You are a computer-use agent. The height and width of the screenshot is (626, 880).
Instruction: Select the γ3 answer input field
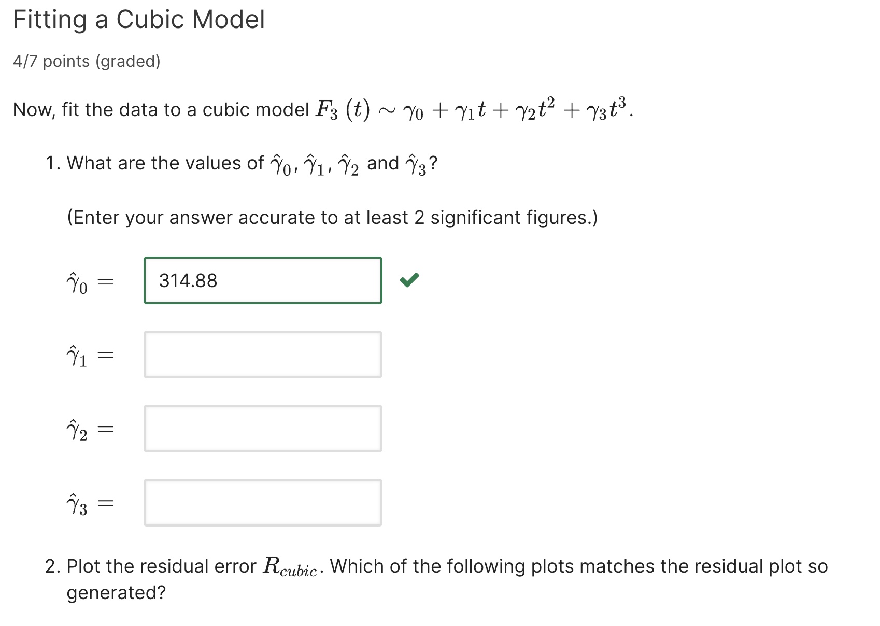262,502
